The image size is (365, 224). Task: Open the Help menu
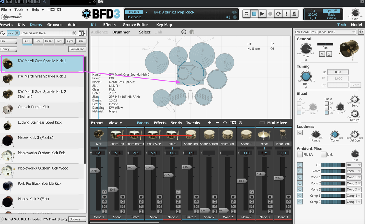coord(38,9)
